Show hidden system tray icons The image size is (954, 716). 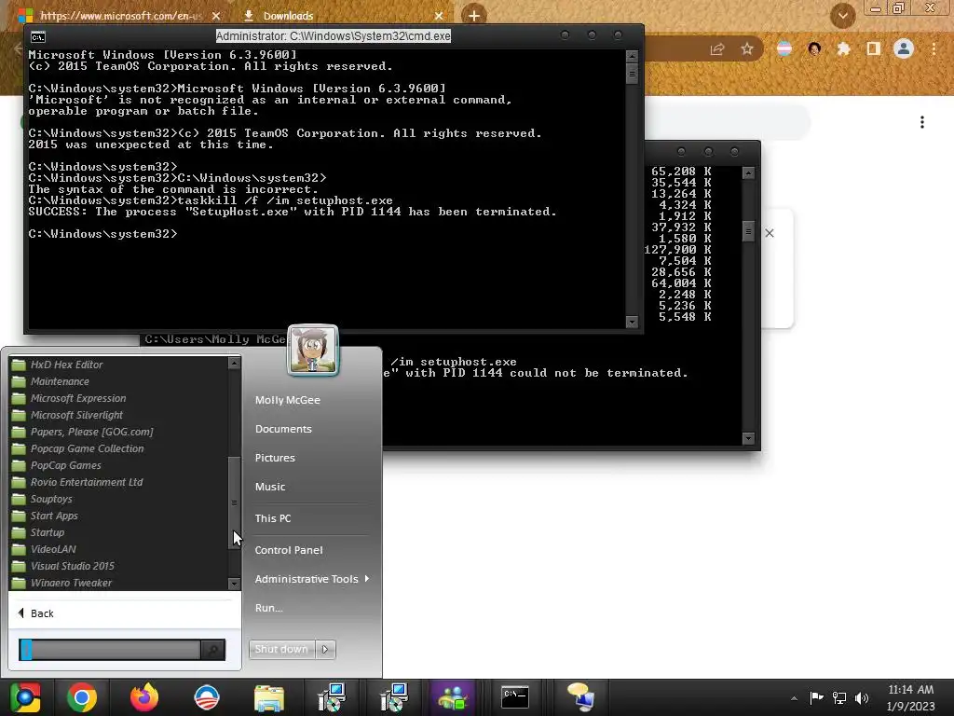[x=794, y=698]
